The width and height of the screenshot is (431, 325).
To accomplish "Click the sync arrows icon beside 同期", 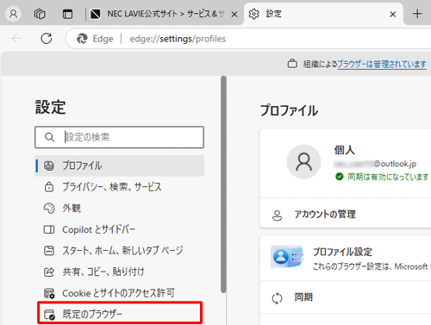I will coord(278,298).
